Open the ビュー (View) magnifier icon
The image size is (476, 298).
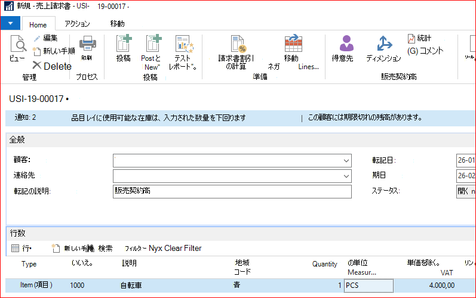(x=18, y=44)
